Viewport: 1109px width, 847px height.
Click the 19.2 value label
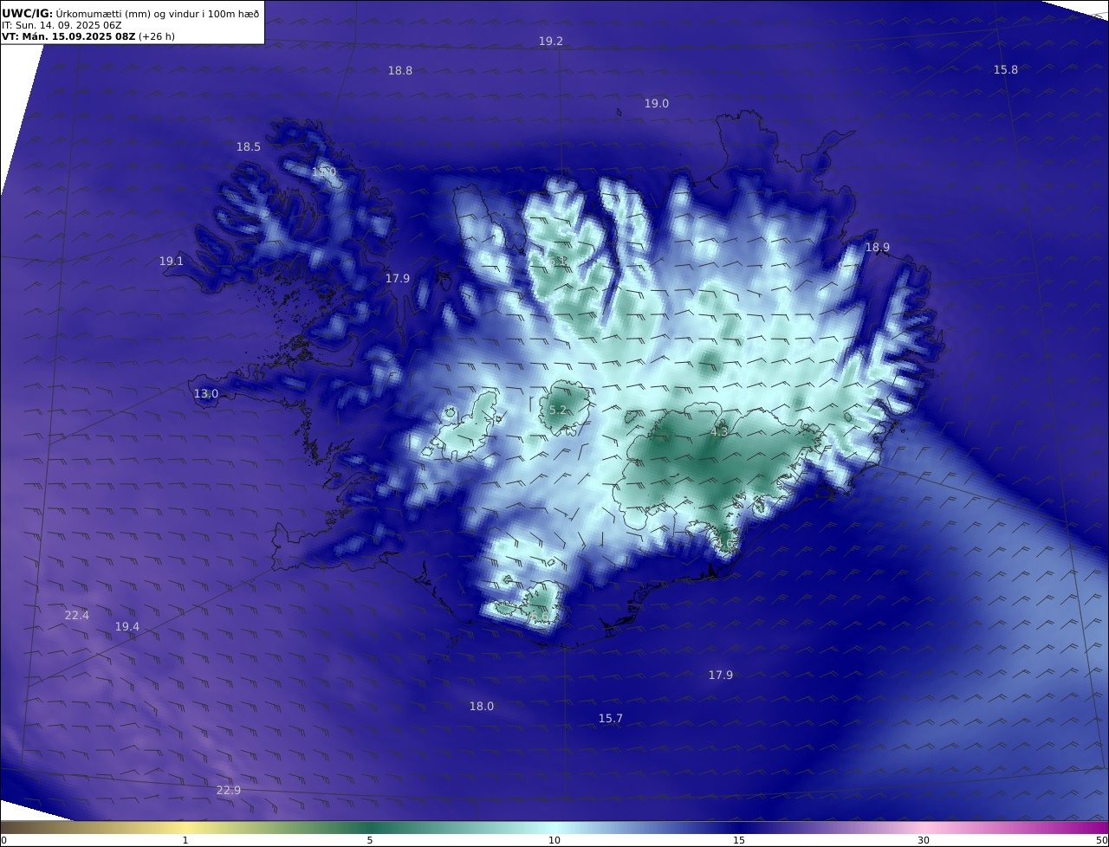point(551,41)
